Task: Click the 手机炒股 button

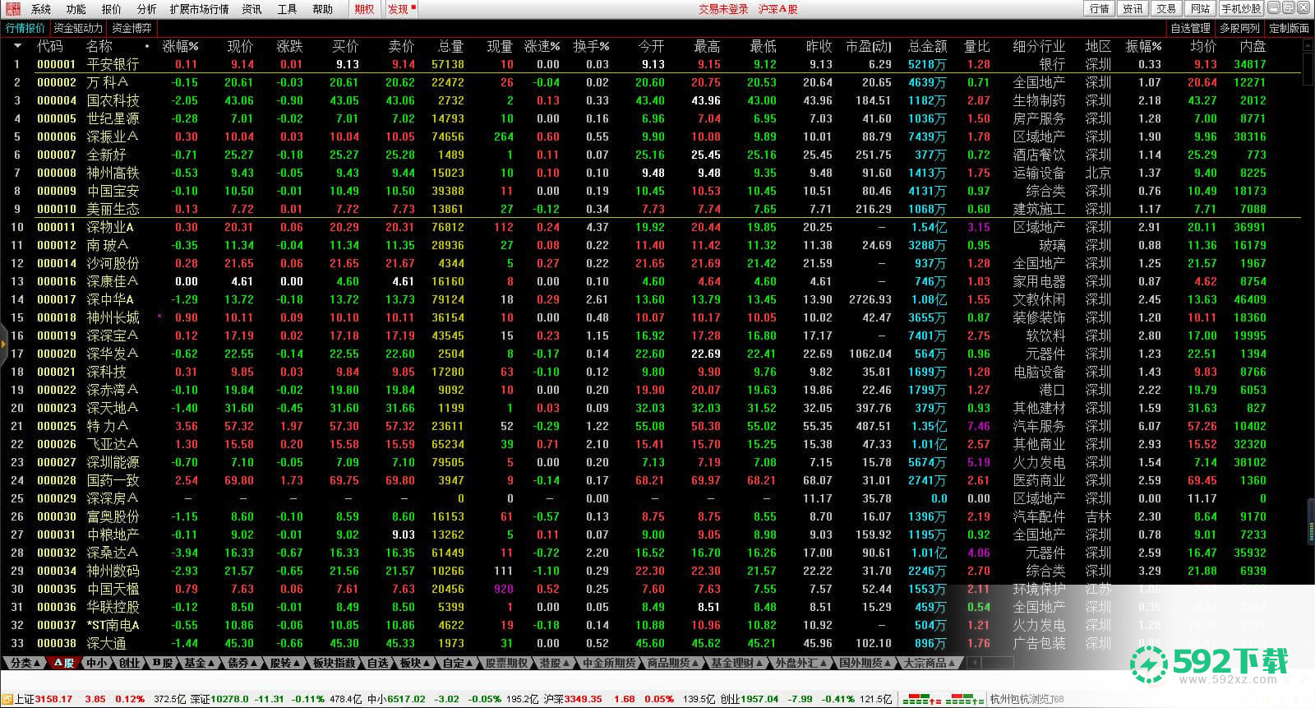Action: point(1240,8)
